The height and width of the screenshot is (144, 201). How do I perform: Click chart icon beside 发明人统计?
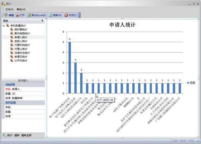click(12, 41)
